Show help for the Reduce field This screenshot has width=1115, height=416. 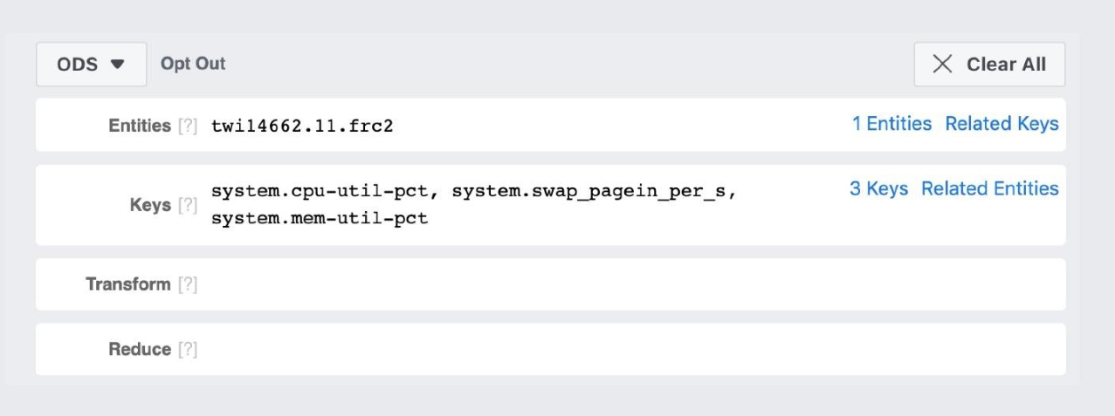tap(188, 350)
